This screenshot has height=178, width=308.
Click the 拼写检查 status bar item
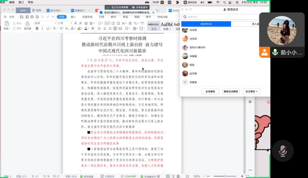[87, 176]
